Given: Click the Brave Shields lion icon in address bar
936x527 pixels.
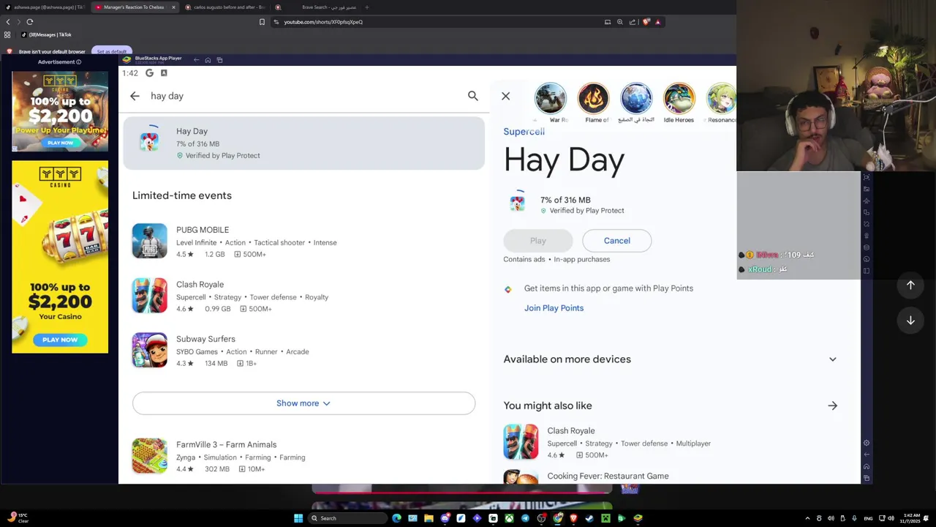Looking at the screenshot, I should pos(646,22).
